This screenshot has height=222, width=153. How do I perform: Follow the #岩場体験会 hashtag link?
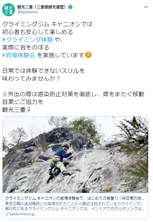click(x=19, y=55)
